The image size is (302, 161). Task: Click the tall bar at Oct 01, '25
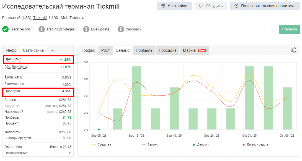point(249,98)
